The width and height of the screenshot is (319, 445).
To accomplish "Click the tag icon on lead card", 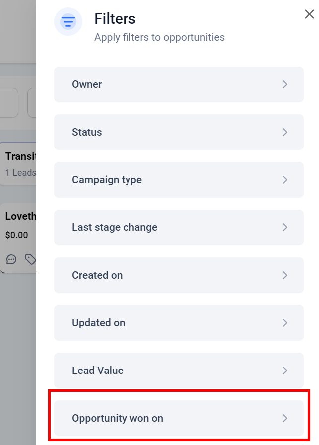I will [30, 259].
